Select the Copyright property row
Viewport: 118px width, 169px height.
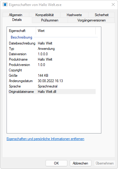tap(52, 70)
